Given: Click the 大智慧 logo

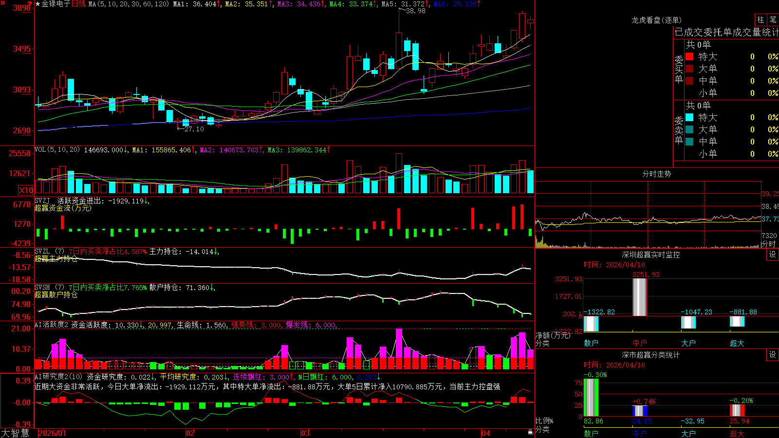Looking at the screenshot, I should (15, 433).
